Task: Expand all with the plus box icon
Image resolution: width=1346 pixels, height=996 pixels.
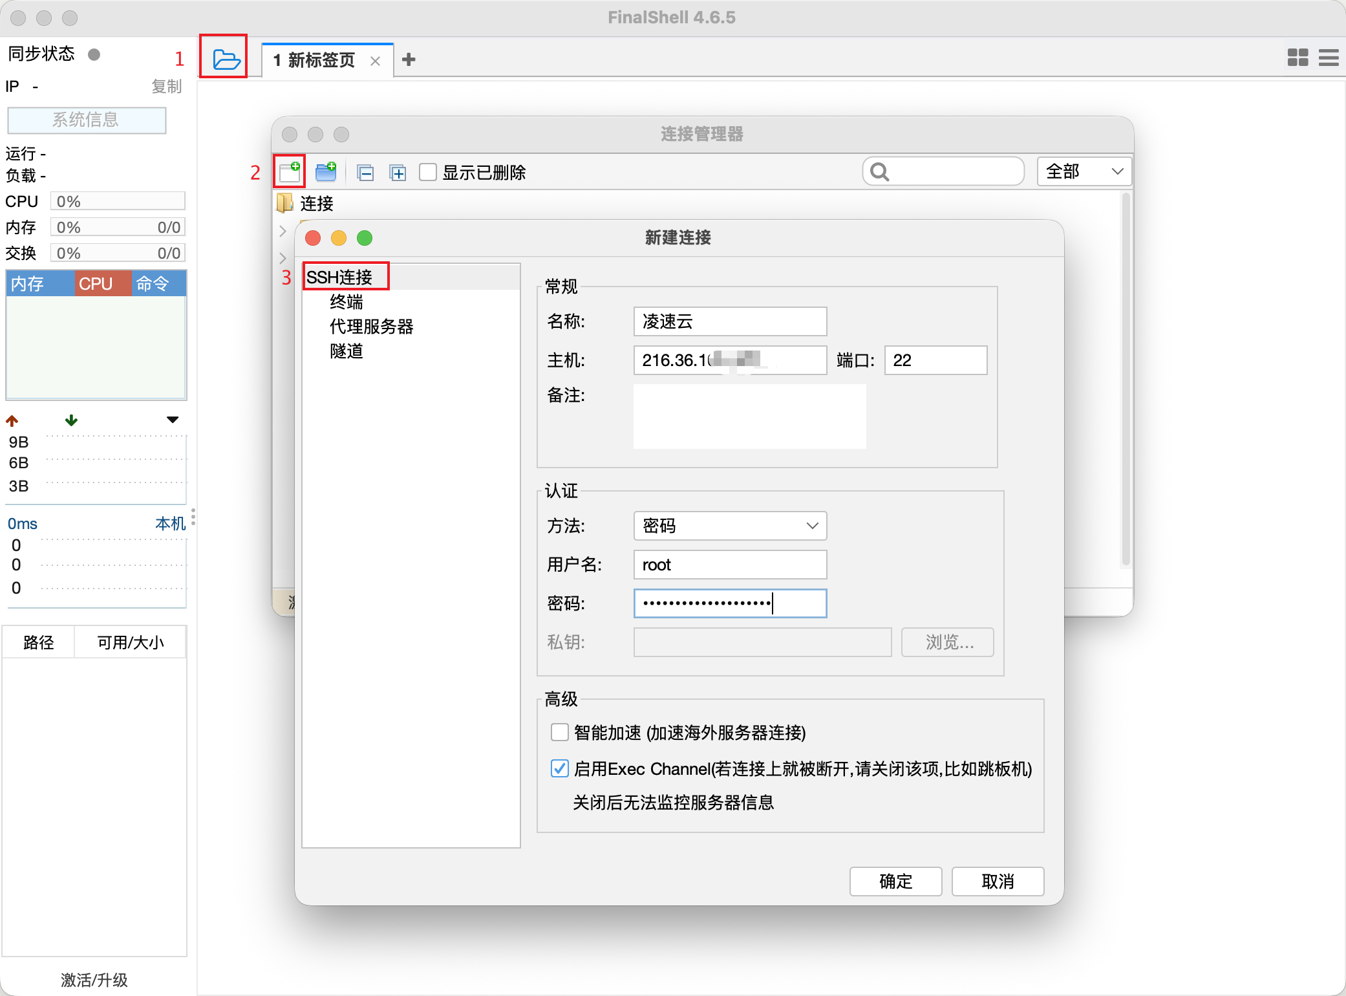Action: tap(398, 173)
